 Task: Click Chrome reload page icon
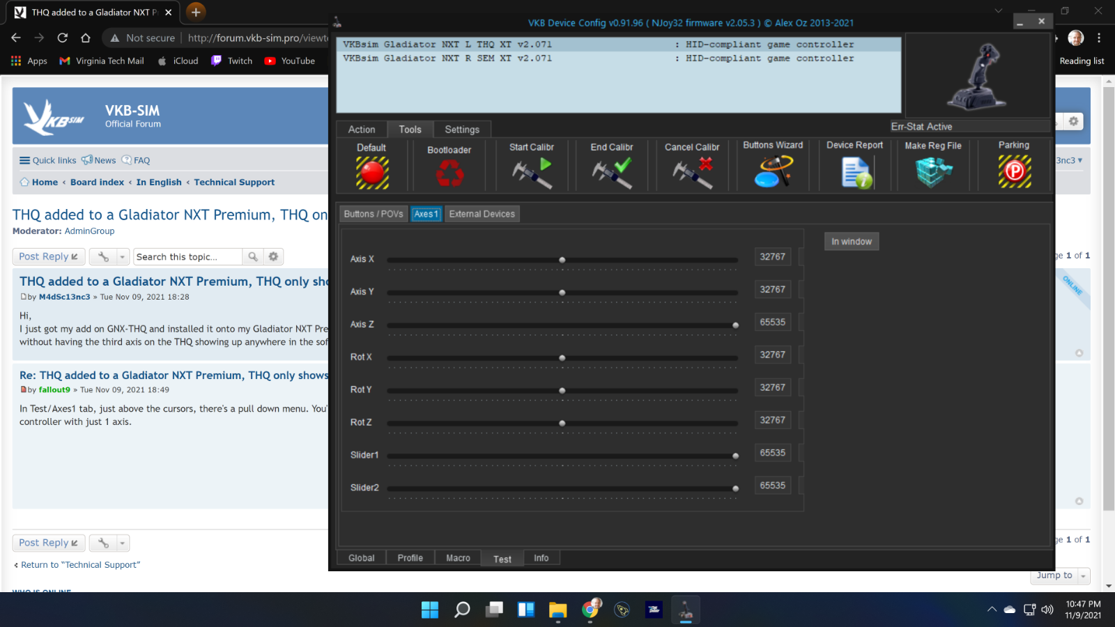click(x=63, y=38)
